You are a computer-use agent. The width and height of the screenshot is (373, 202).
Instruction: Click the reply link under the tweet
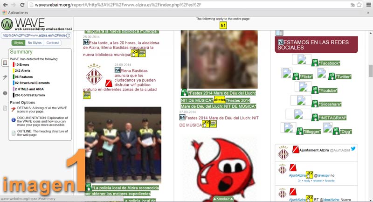[x=307, y=181]
